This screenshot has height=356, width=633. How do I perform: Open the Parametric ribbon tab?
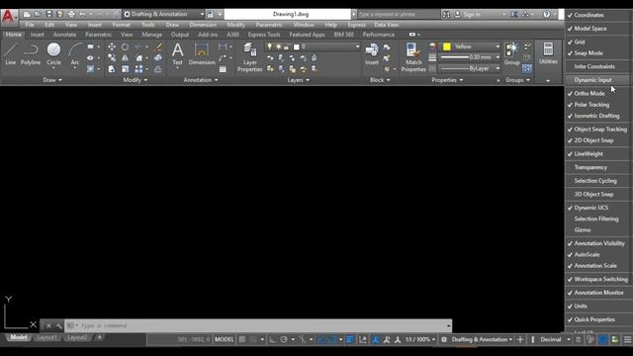(x=98, y=35)
